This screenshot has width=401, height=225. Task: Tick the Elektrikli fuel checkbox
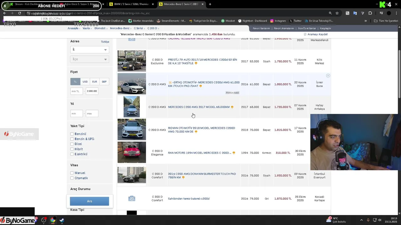[72, 154]
